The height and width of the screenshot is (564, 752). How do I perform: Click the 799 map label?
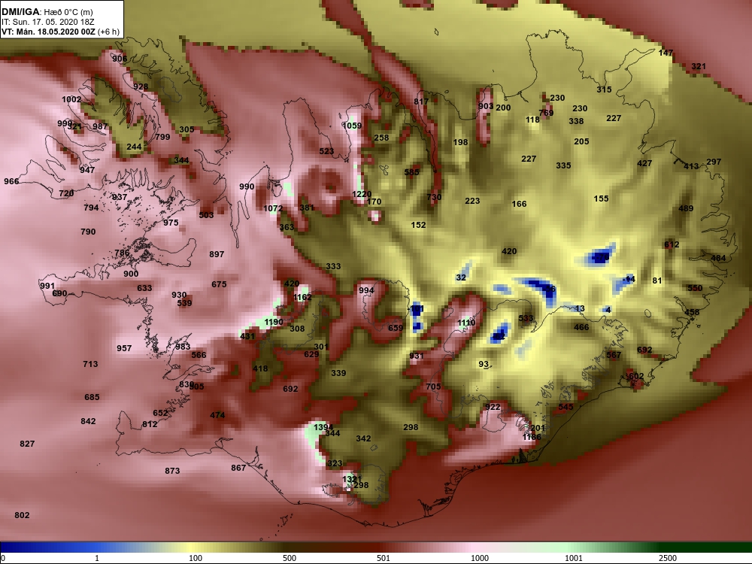click(x=162, y=137)
